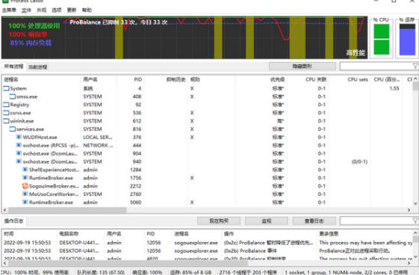The height and width of the screenshot is (275, 419).
Task: Click icon of svchost.exe with PID 904
Action: click(x=19, y=153)
